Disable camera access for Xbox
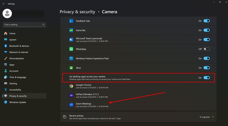 pyautogui.click(x=207, y=68)
